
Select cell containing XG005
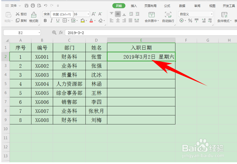point(42,93)
